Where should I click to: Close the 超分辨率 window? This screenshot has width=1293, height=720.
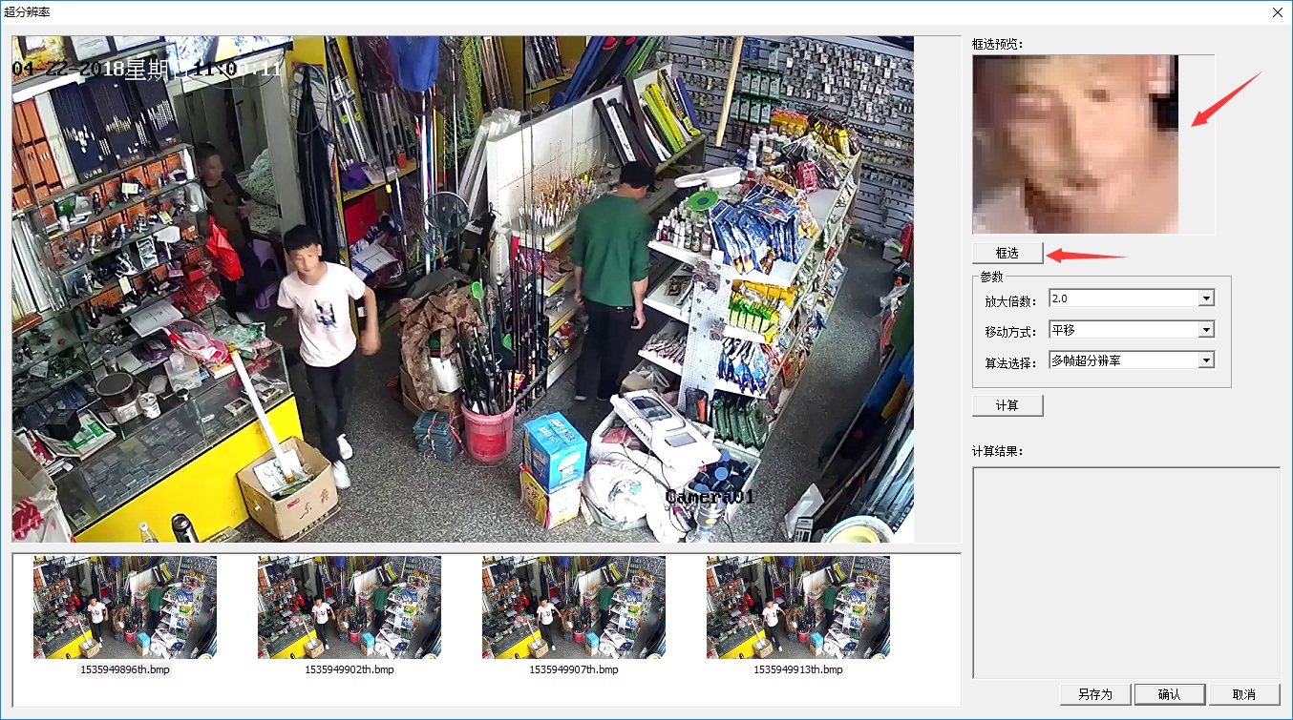click(1277, 12)
